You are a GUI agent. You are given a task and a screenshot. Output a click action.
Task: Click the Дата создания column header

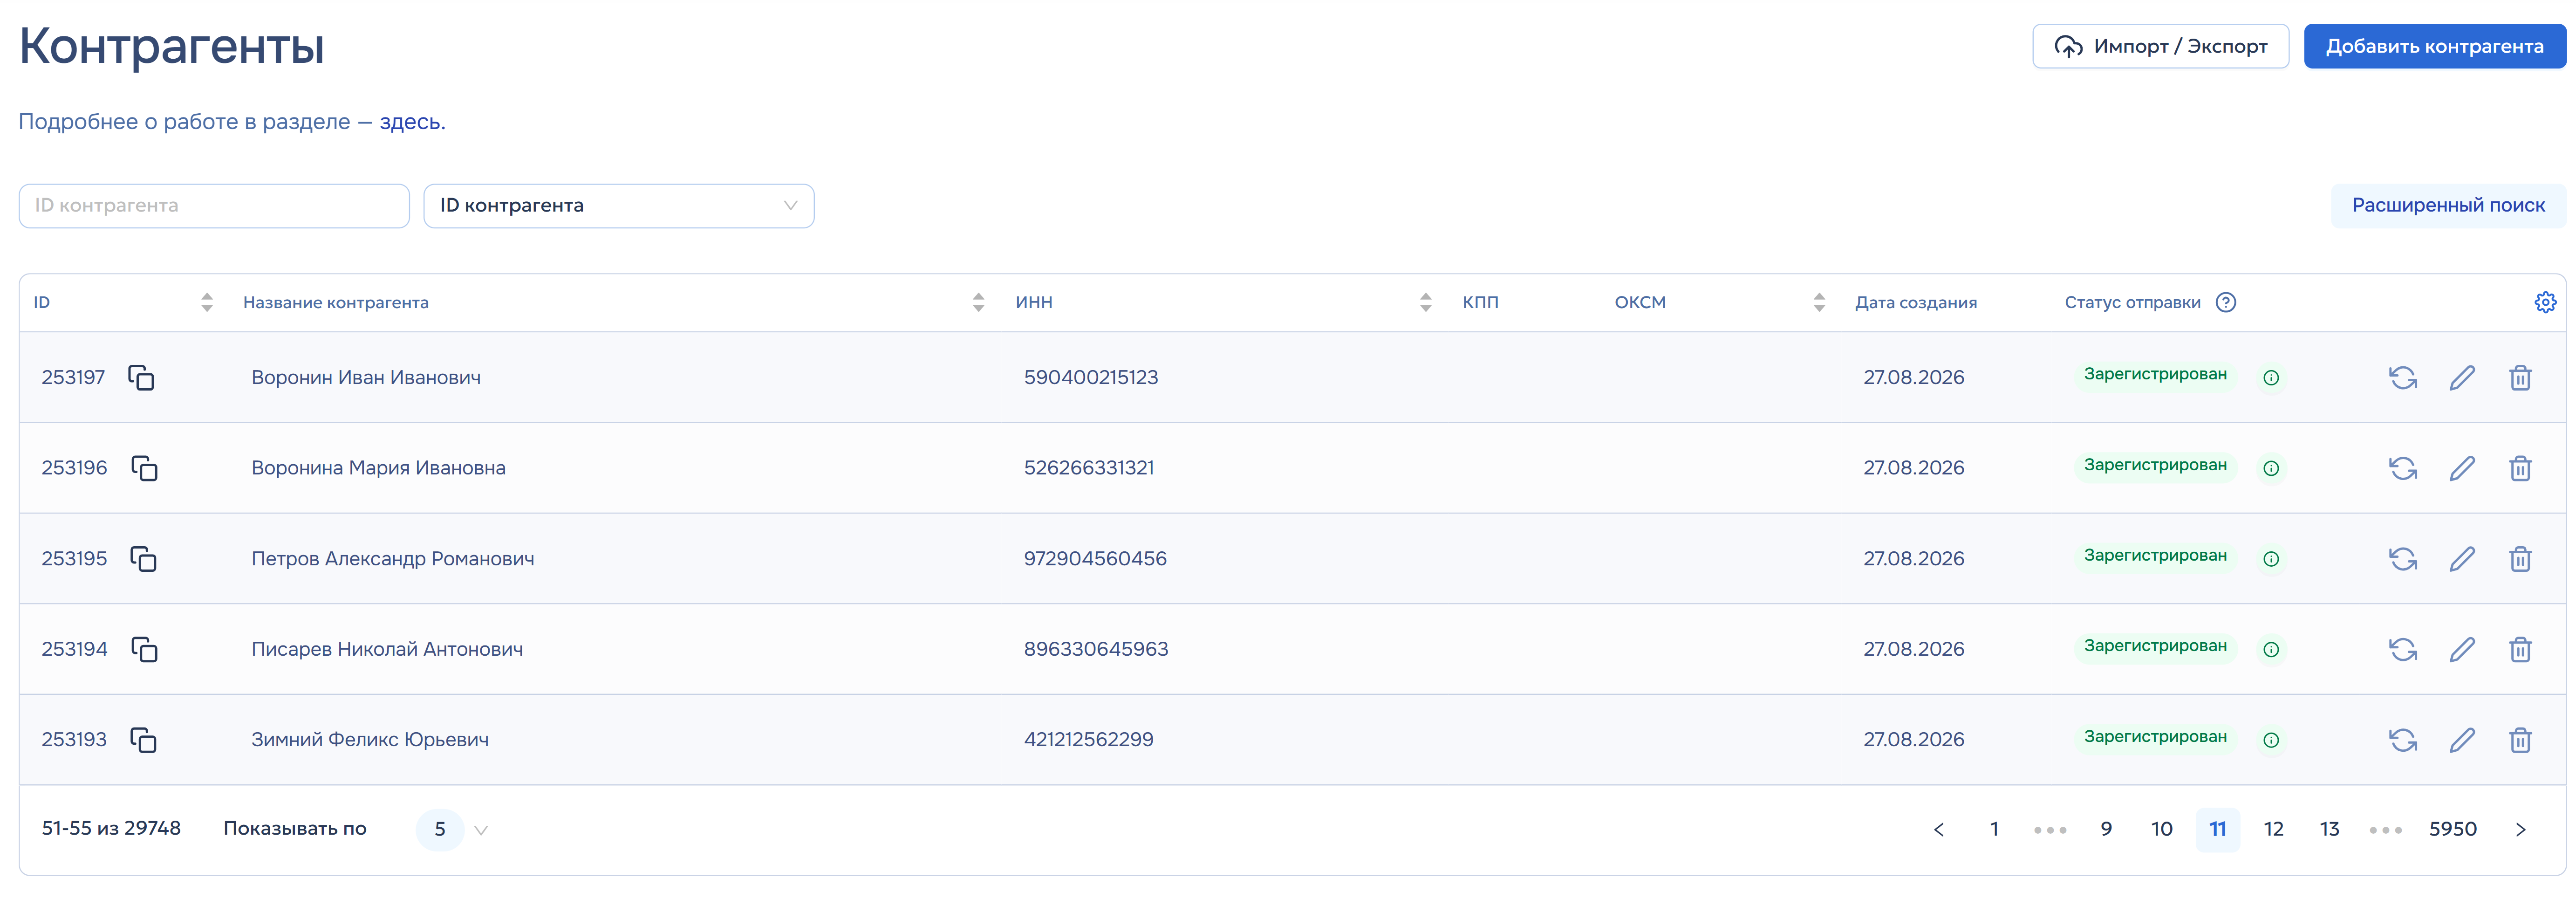pyautogui.click(x=1916, y=302)
